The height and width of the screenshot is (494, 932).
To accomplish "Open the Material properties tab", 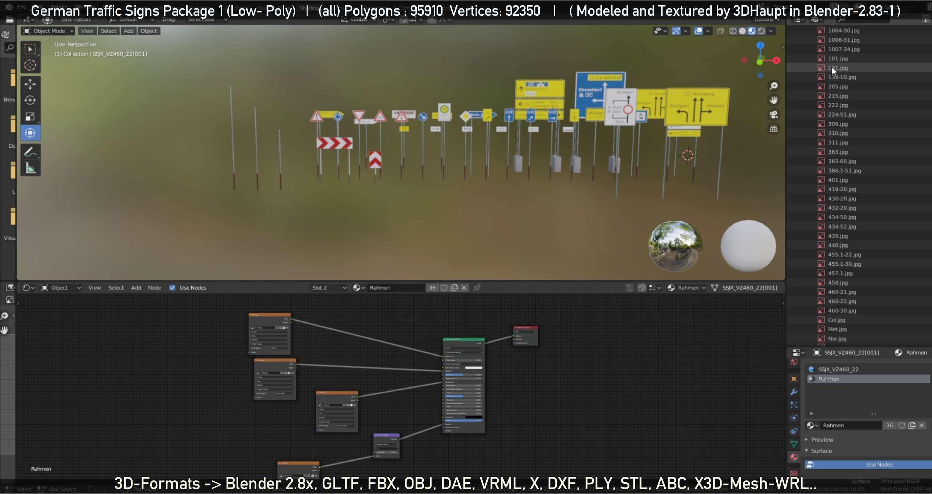I will pyautogui.click(x=794, y=457).
